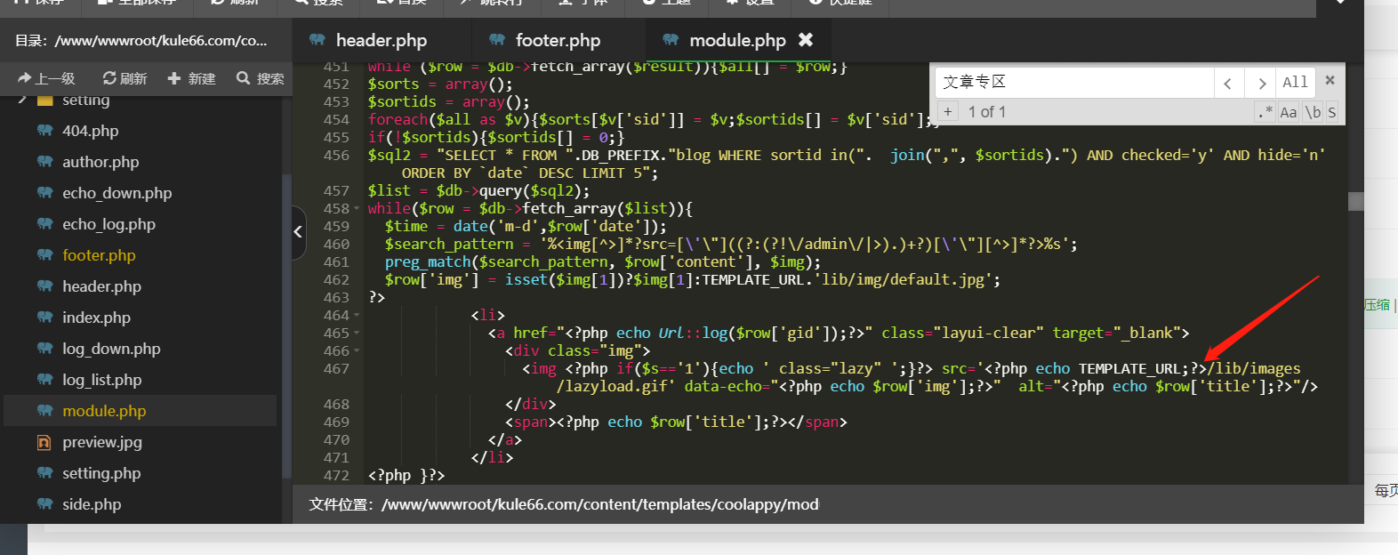The image size is (1398, 555).
Task: Expand the replace field with plus button
Action: pos(948,112)
